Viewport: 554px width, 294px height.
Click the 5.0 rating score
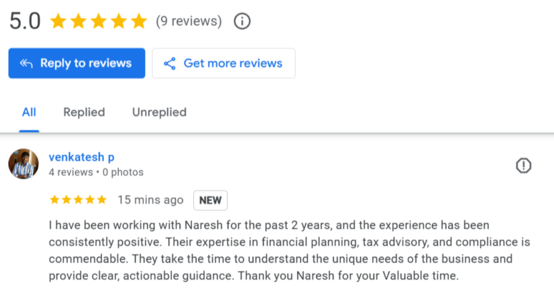(25, 22)
